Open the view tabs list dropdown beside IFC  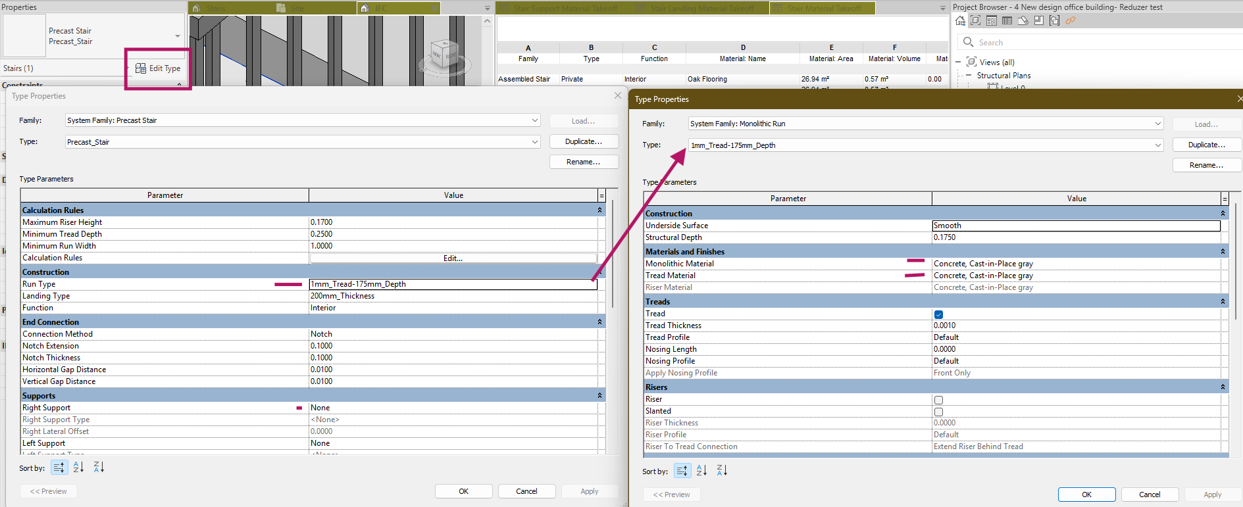(x=488, y=9)
